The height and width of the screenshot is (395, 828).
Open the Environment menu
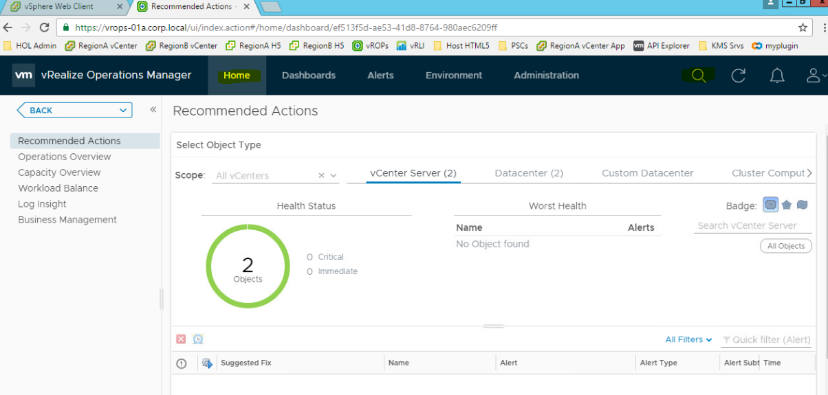pyautogui.click(x=454, y=76)
